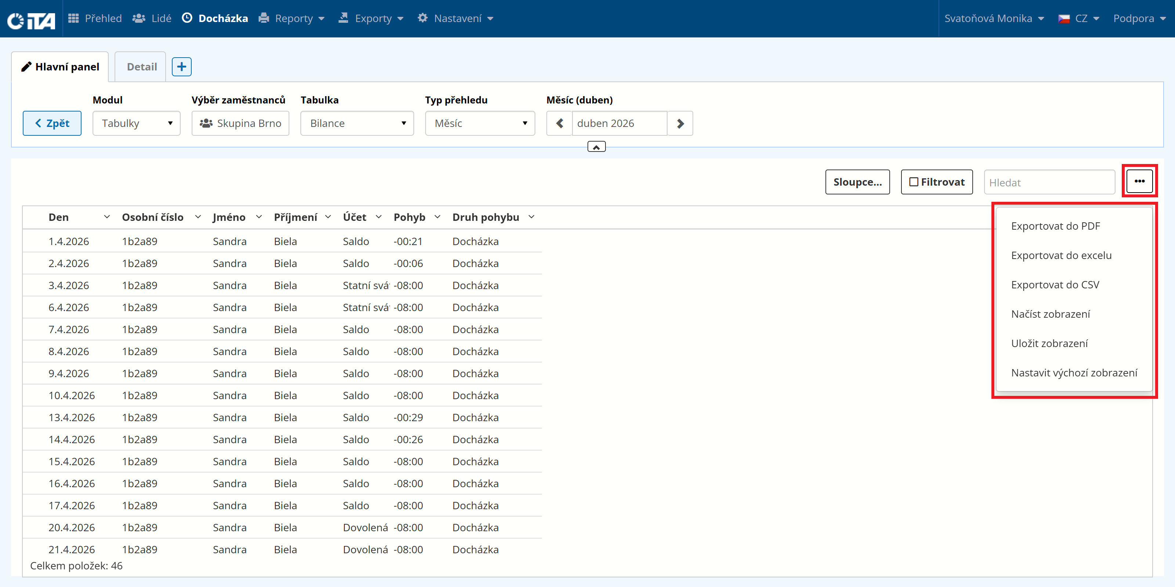The image size is (1175, 587).
Task: Click the Zpět back button
Action: pos(52,124)
